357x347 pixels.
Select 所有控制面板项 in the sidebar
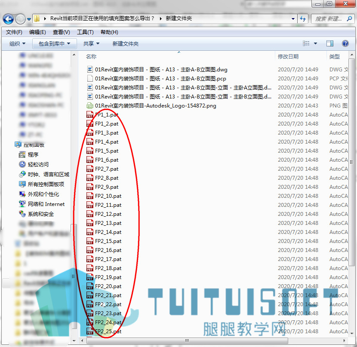[46, 184]
